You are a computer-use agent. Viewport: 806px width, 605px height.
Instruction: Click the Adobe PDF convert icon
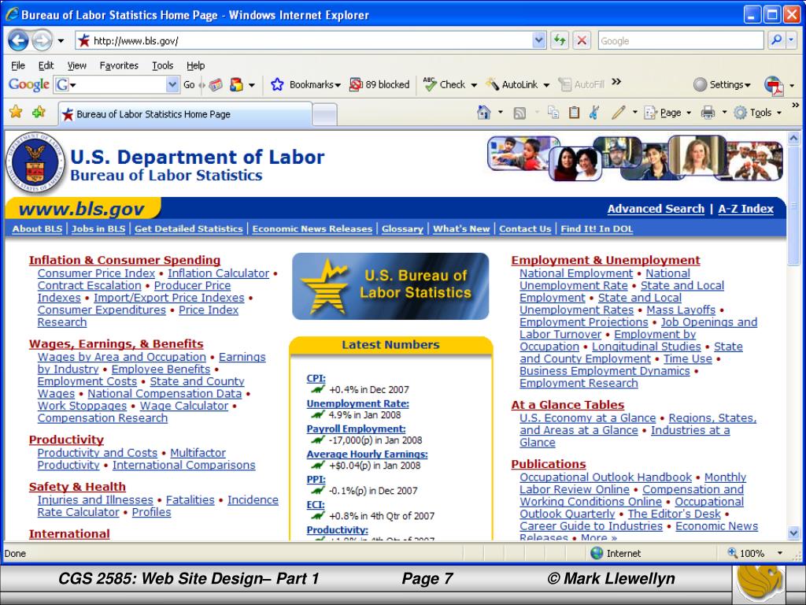tap(774, 85)
